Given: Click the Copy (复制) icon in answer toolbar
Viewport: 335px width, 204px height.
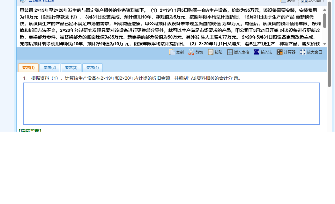Looking at the screenshot, I should click(x=172, y=52).
